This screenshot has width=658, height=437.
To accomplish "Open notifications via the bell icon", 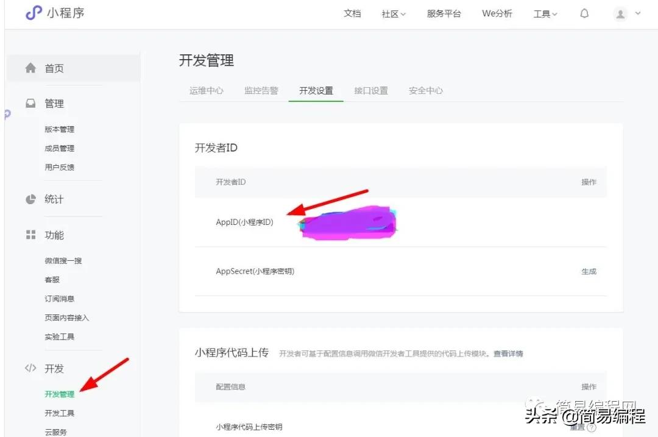I will [x=584, y=13].
